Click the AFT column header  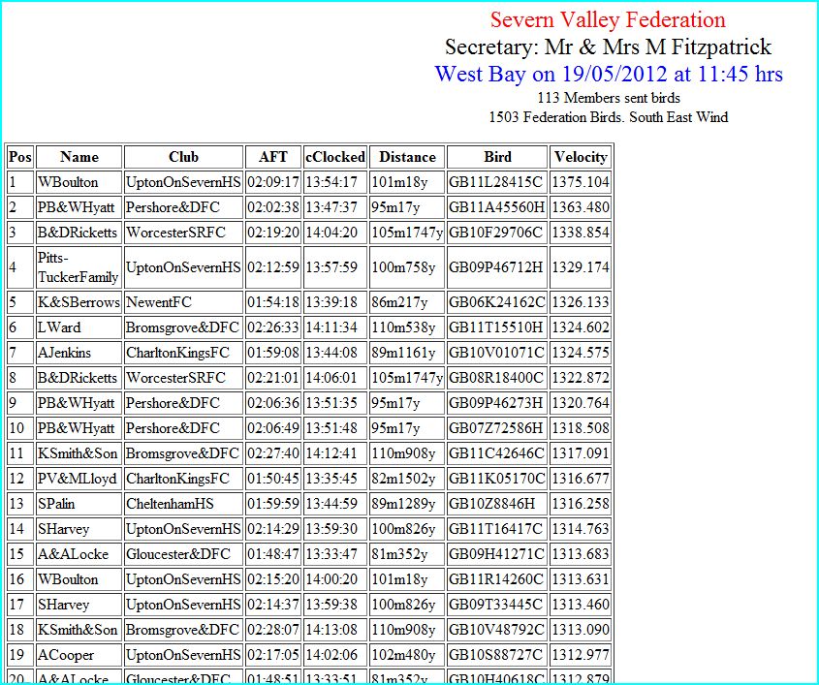(x=273, y=157)
